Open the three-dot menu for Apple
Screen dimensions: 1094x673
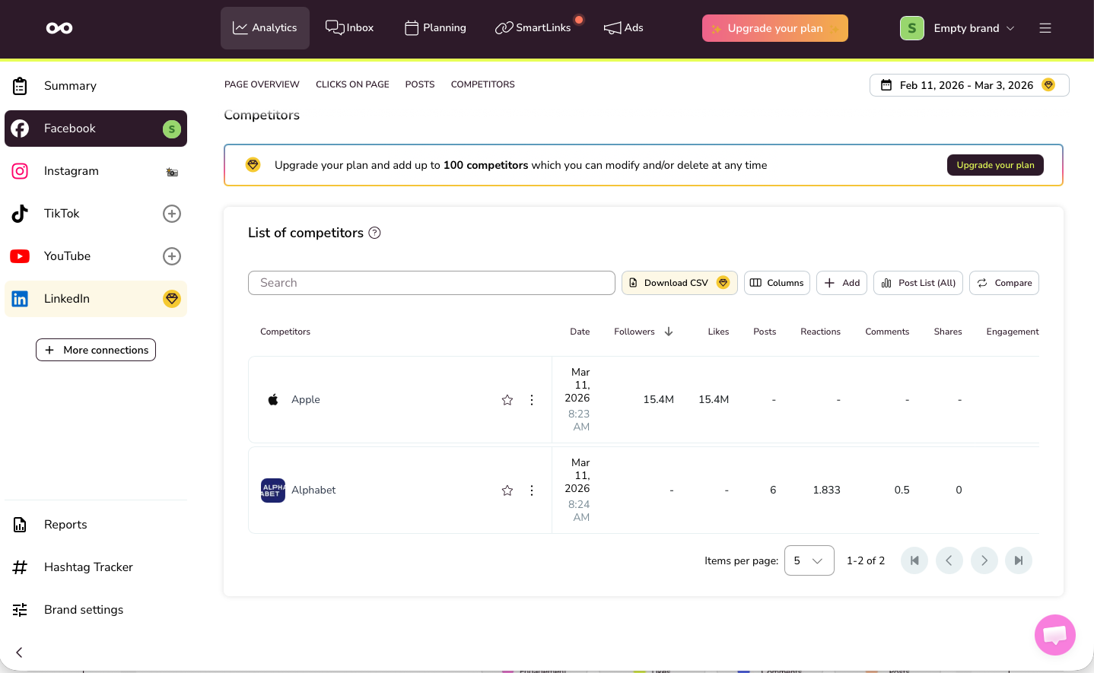click(532, 399)
